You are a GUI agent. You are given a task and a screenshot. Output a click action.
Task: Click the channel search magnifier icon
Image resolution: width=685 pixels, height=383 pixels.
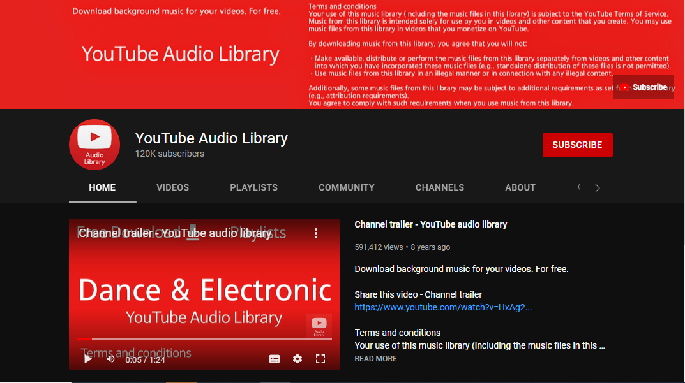coord(579,187)
